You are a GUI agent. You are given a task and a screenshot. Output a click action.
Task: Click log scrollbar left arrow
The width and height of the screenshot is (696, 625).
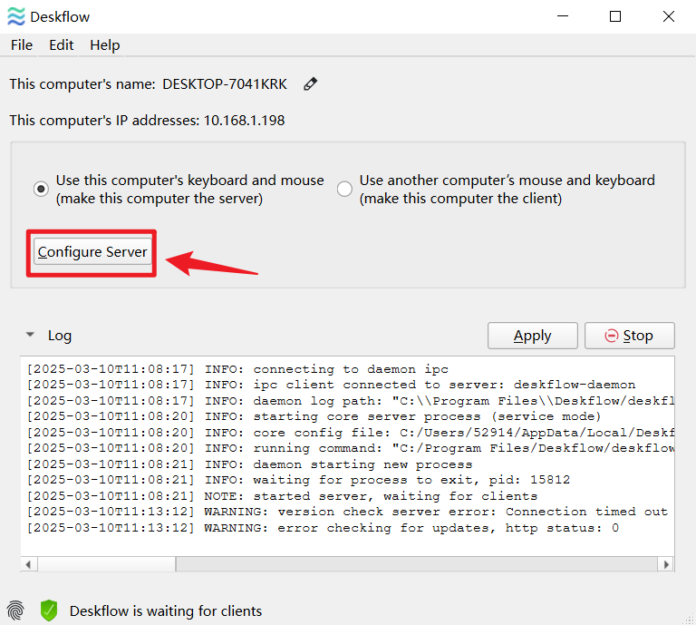click(x=28, y=564)
